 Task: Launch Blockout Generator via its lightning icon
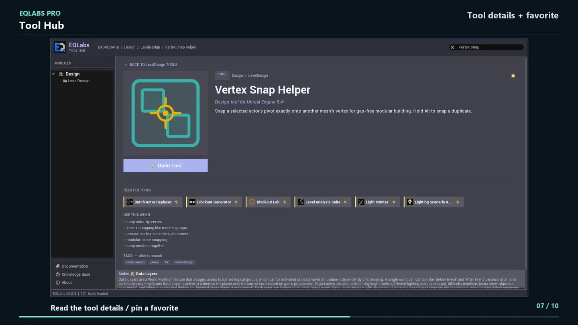click(x=236, y=202)
